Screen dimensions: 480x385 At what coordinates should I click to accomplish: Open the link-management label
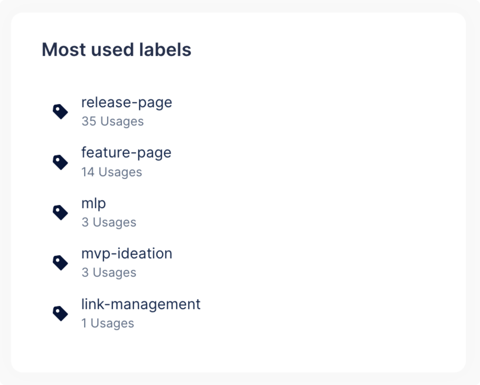[141, 304]
